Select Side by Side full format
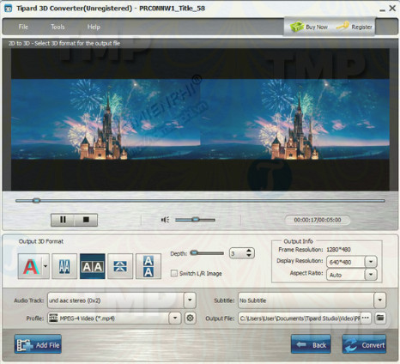Image resolution: width=400 pixels, height=364 pixels. pyautogui.click(x=93, y=266)
